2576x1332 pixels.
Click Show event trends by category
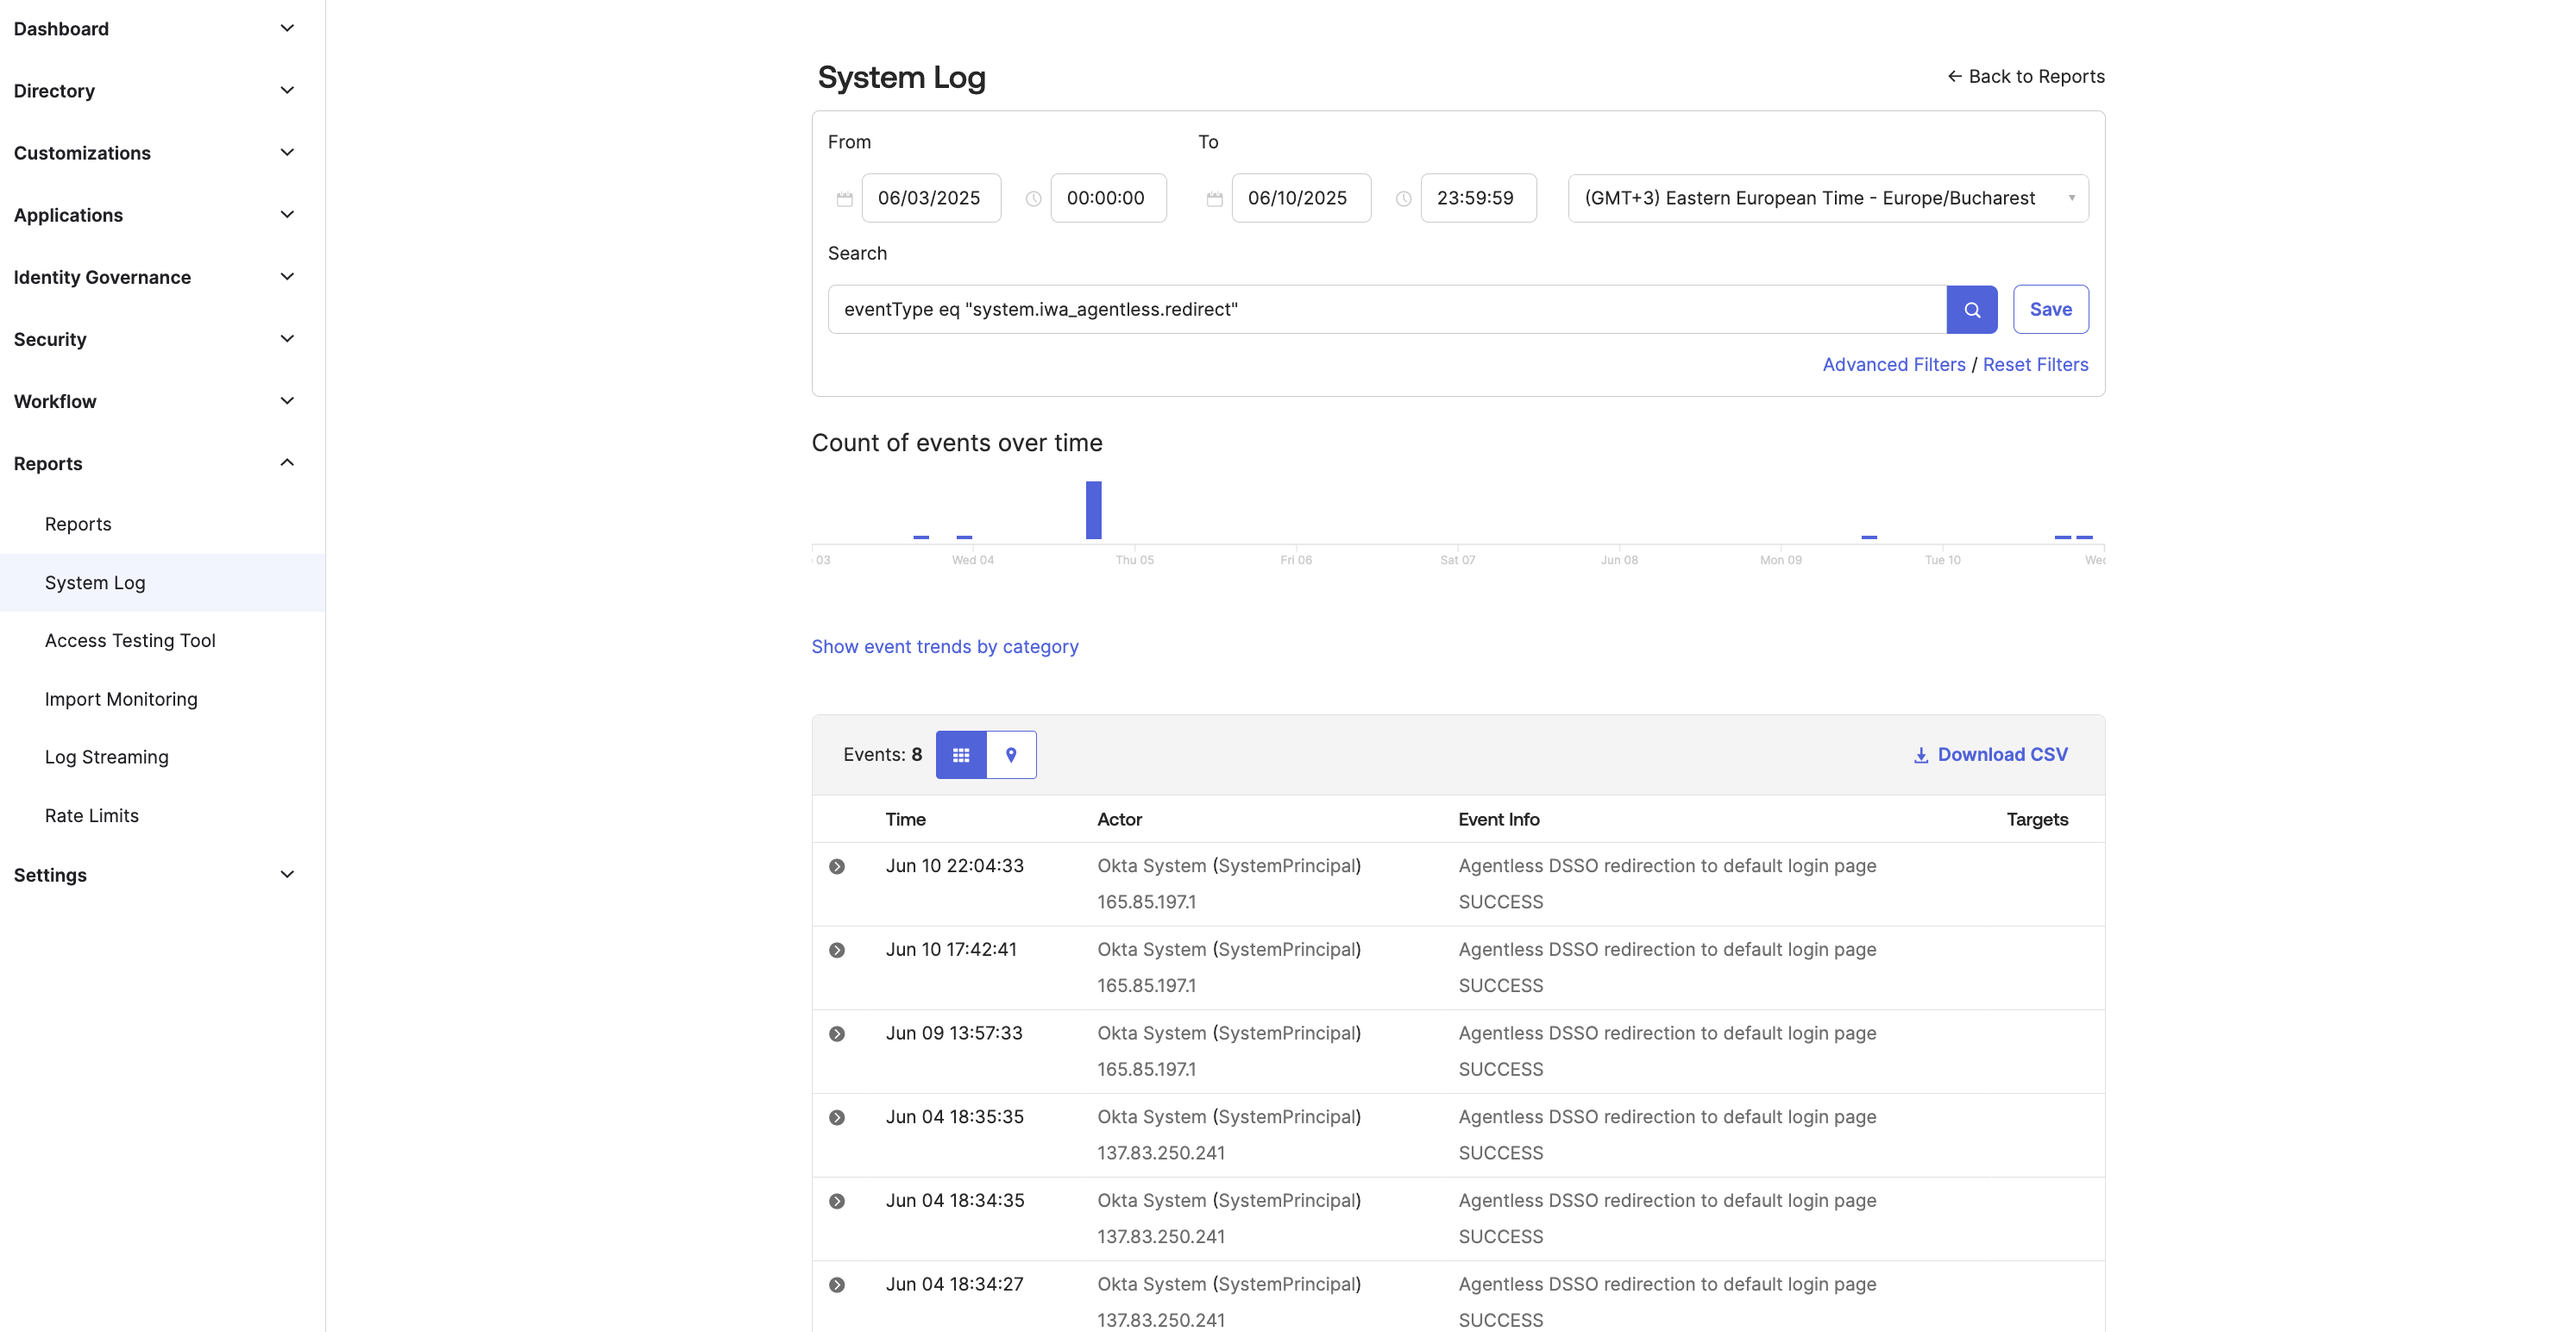click(x=944, y=647)
